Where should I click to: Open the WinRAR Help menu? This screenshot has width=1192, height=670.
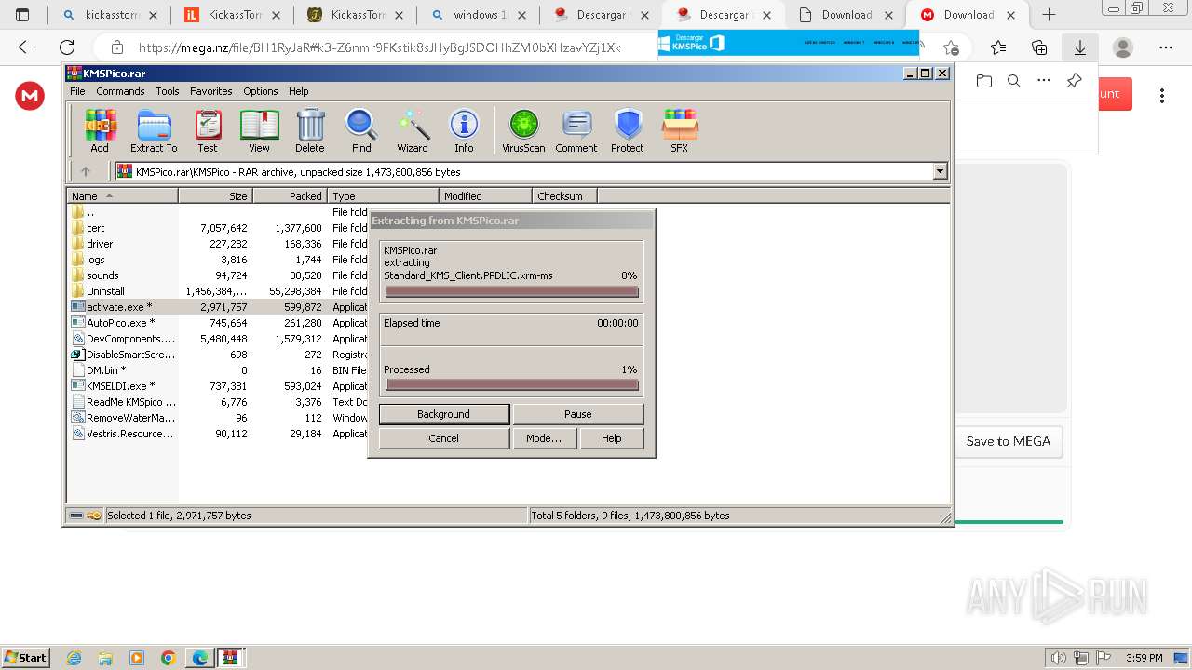coord(299,91)
